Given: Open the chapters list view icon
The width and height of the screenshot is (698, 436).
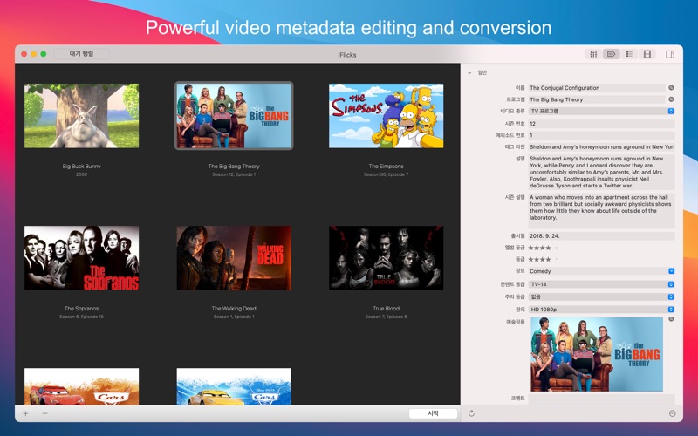Looking at the screenshot, I should coord(629,54).
